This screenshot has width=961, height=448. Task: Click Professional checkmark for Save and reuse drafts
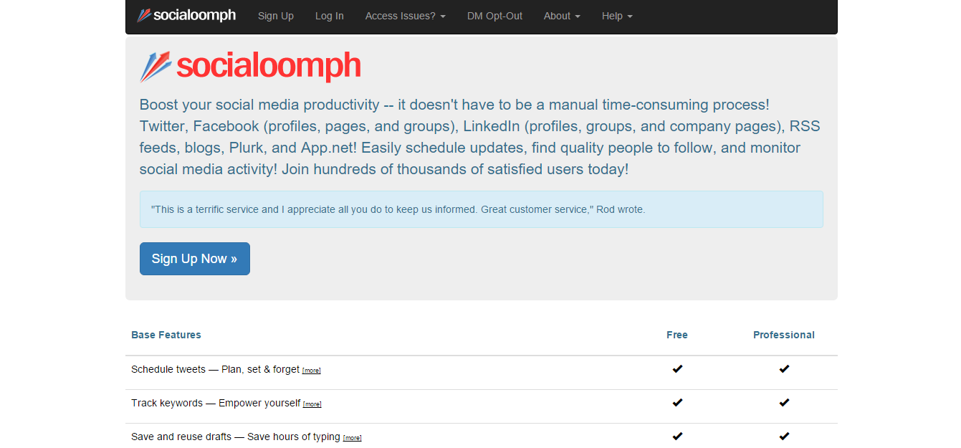(x=784, y=437)
